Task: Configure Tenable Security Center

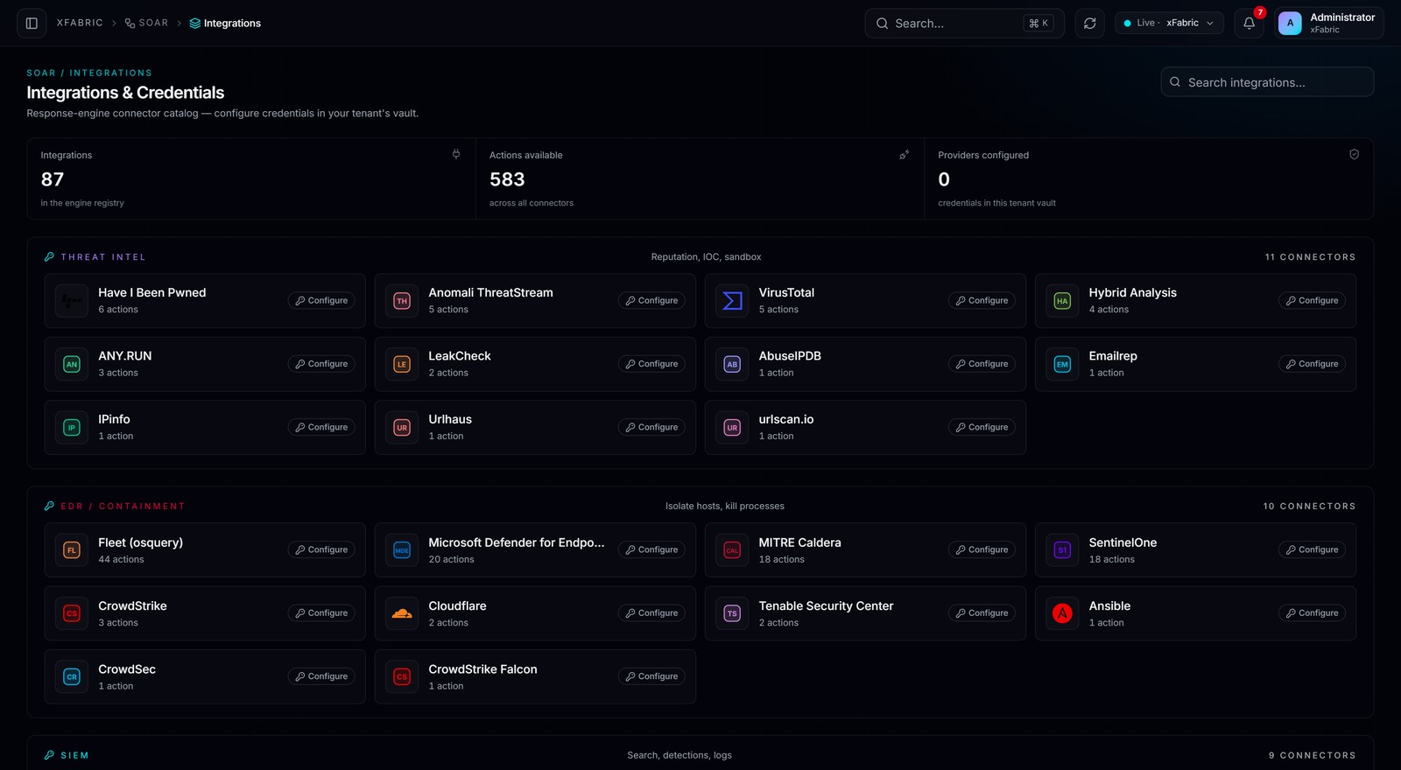Action: [982, 613]
